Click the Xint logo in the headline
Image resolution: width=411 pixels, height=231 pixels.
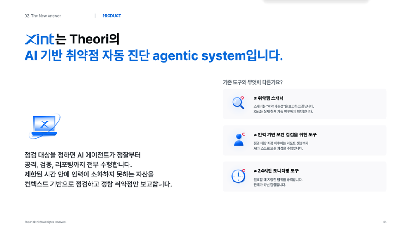39,39
